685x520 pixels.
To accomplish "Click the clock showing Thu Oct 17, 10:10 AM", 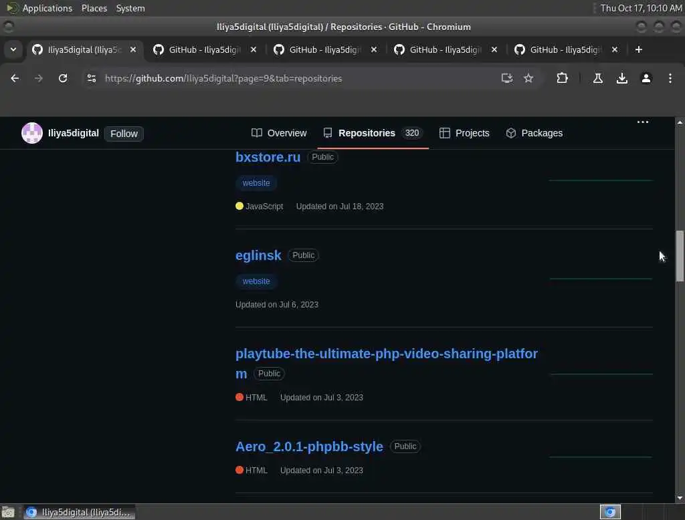I will tap(641, 8).
